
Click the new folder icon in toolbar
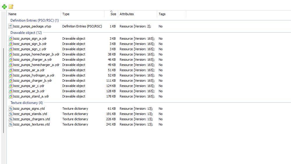(x=11, y=6)
